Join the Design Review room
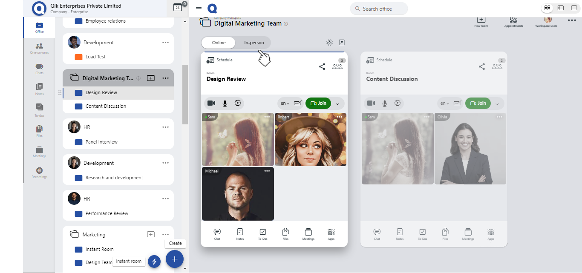This screenshot has height=273, width=582. pyautogui.click(x=318, y=103)
